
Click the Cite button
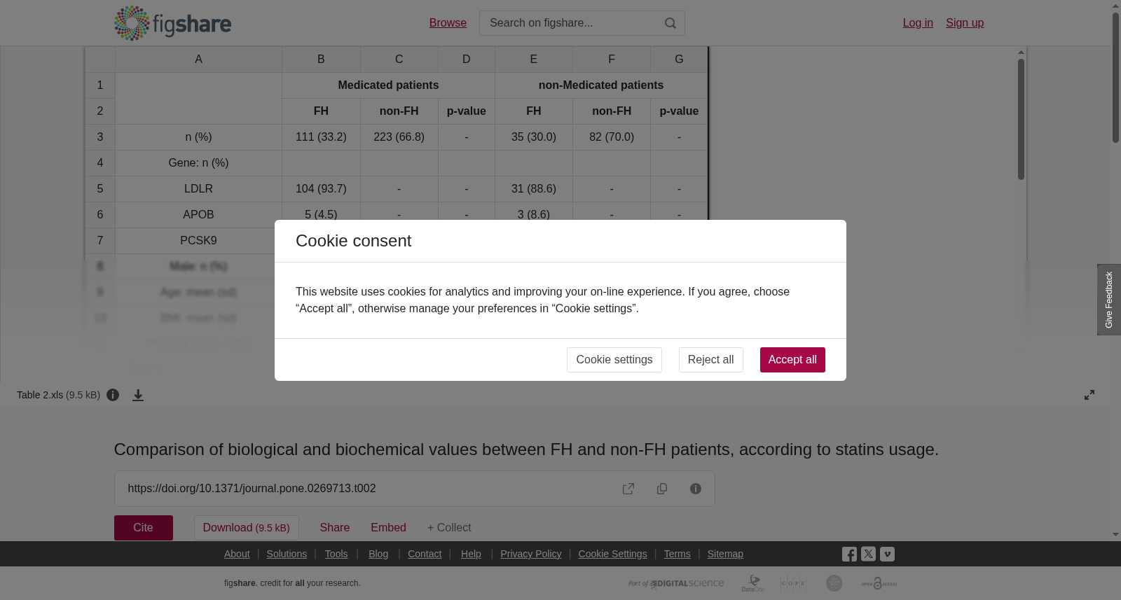[144, 528]
